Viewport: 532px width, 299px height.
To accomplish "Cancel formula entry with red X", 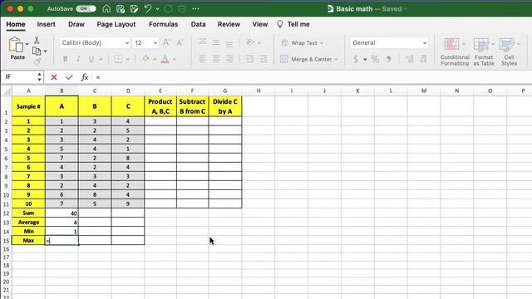I will pos(53,77).
